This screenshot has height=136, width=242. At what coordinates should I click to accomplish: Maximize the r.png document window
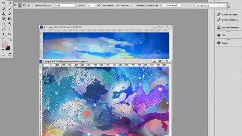pyautogui.click(x=160, y=61)
